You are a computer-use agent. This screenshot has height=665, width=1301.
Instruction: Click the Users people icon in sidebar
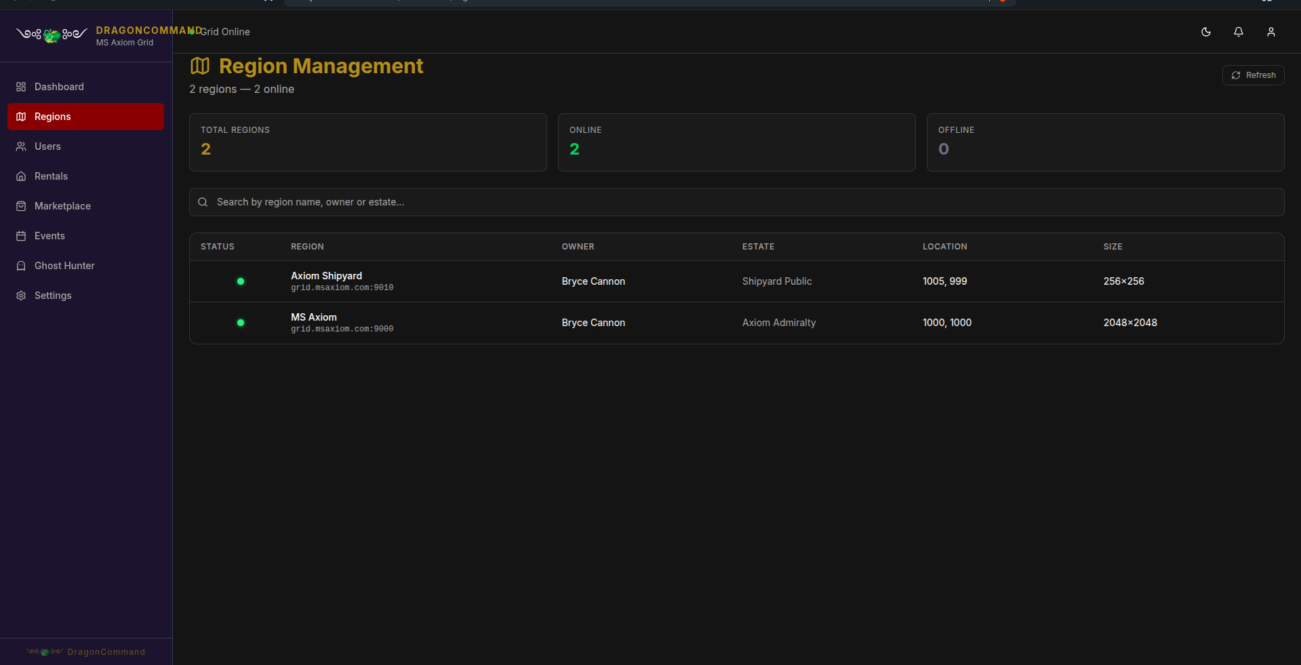pos(21,146)
